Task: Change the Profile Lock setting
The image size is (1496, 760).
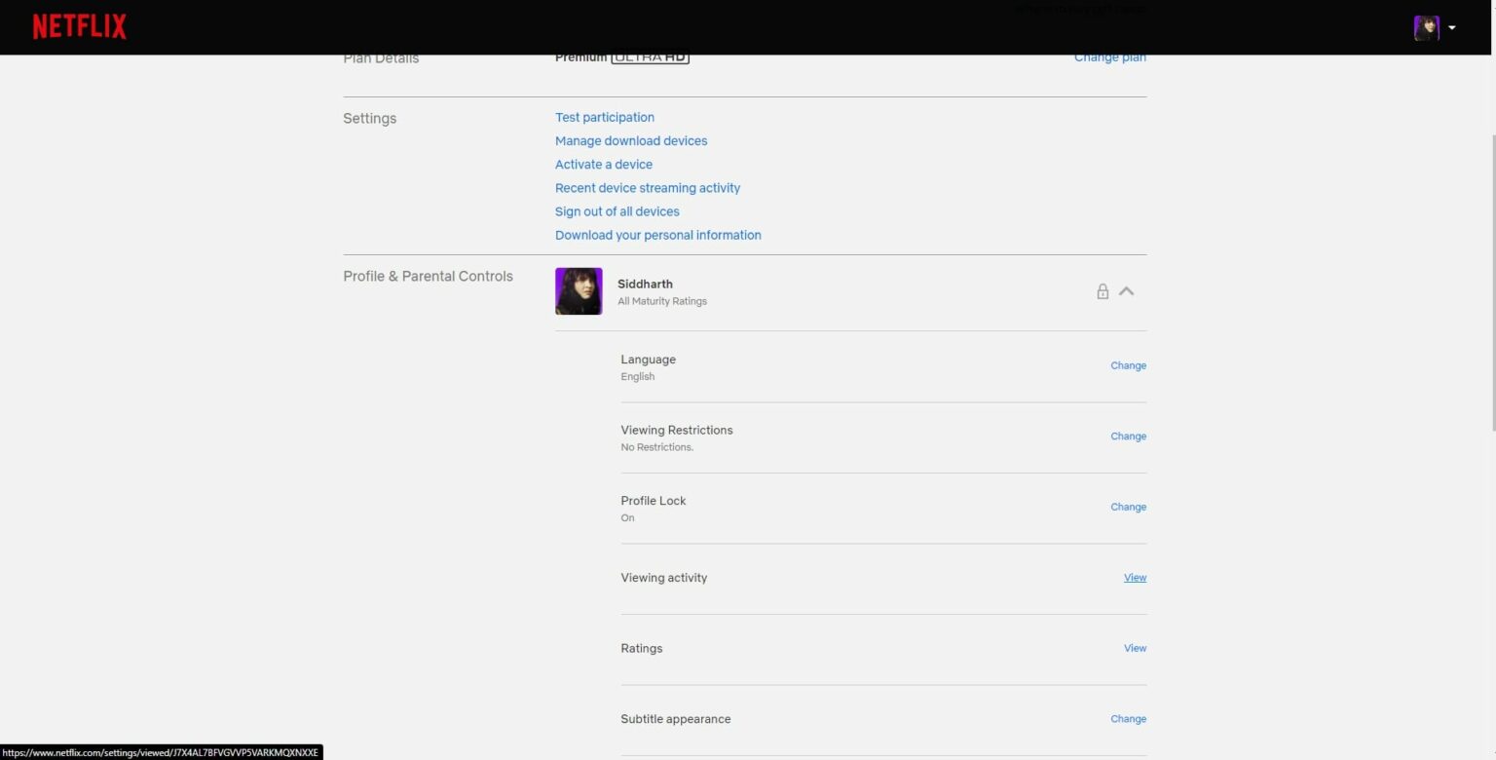Action: 1128,507
